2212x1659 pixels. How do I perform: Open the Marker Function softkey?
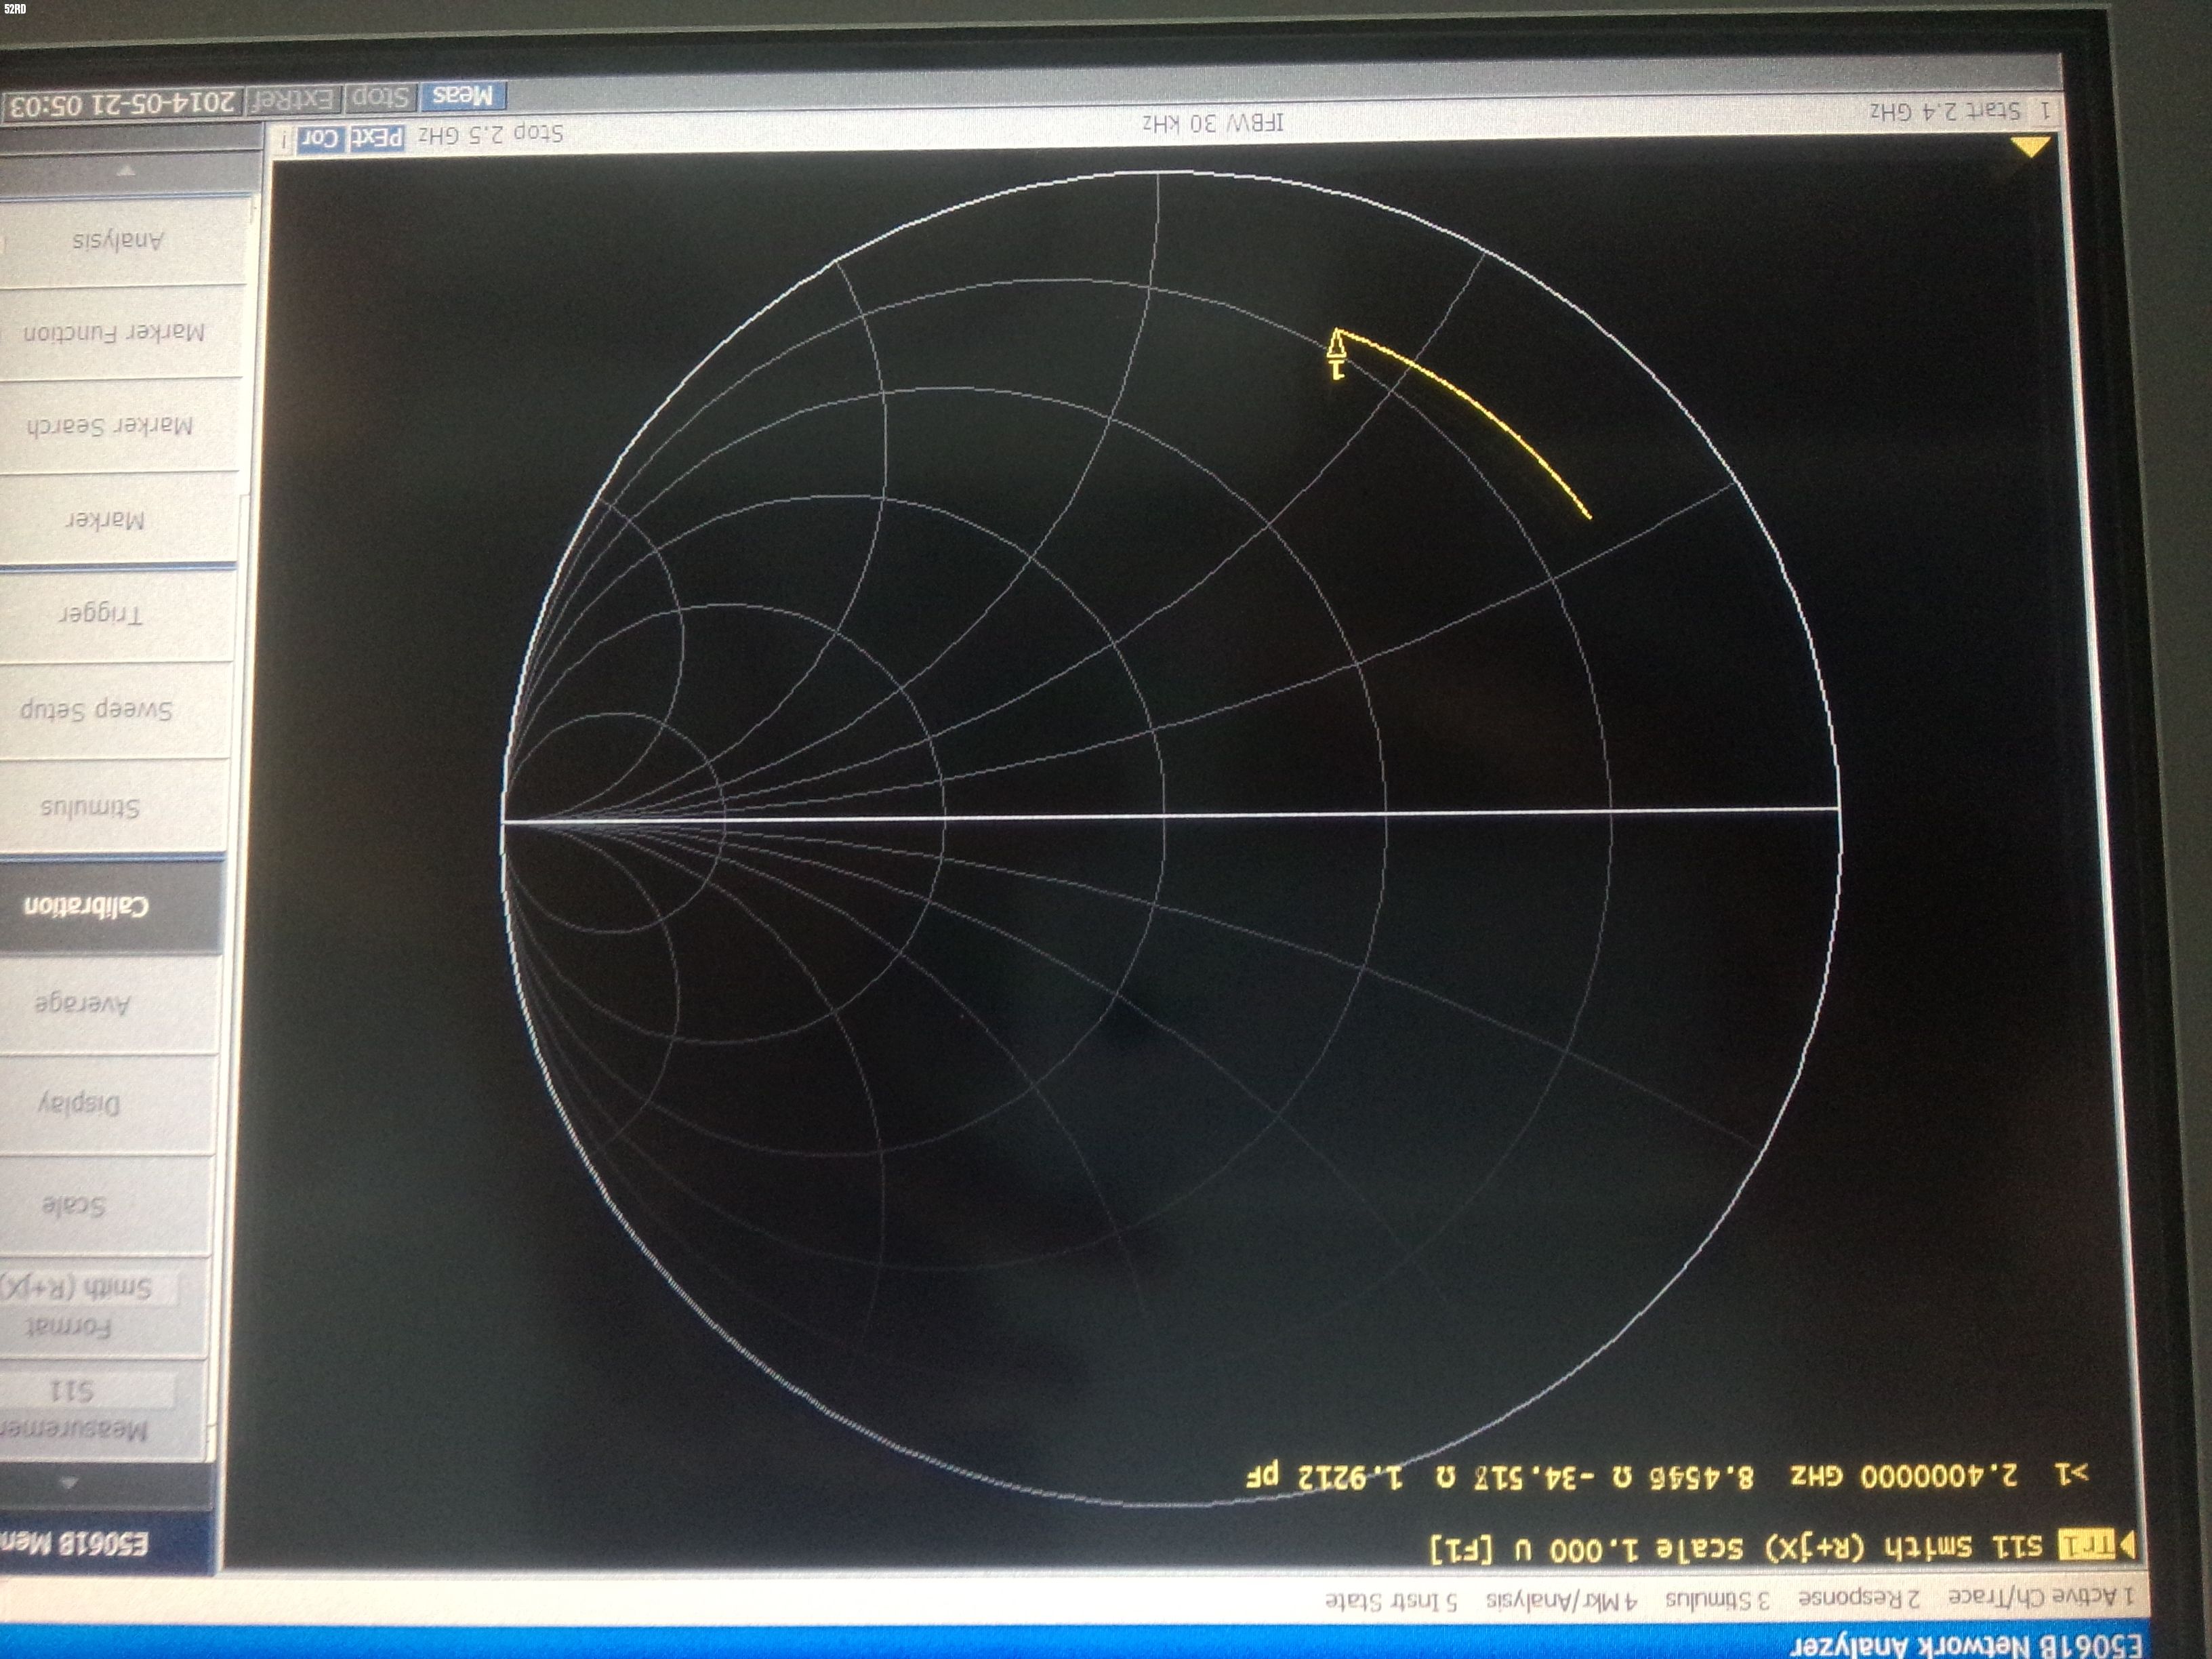(123, 332)
